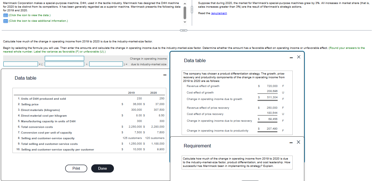Click the 2020 column header
This screenshot has width=372, height=181.
pos(154,93)
